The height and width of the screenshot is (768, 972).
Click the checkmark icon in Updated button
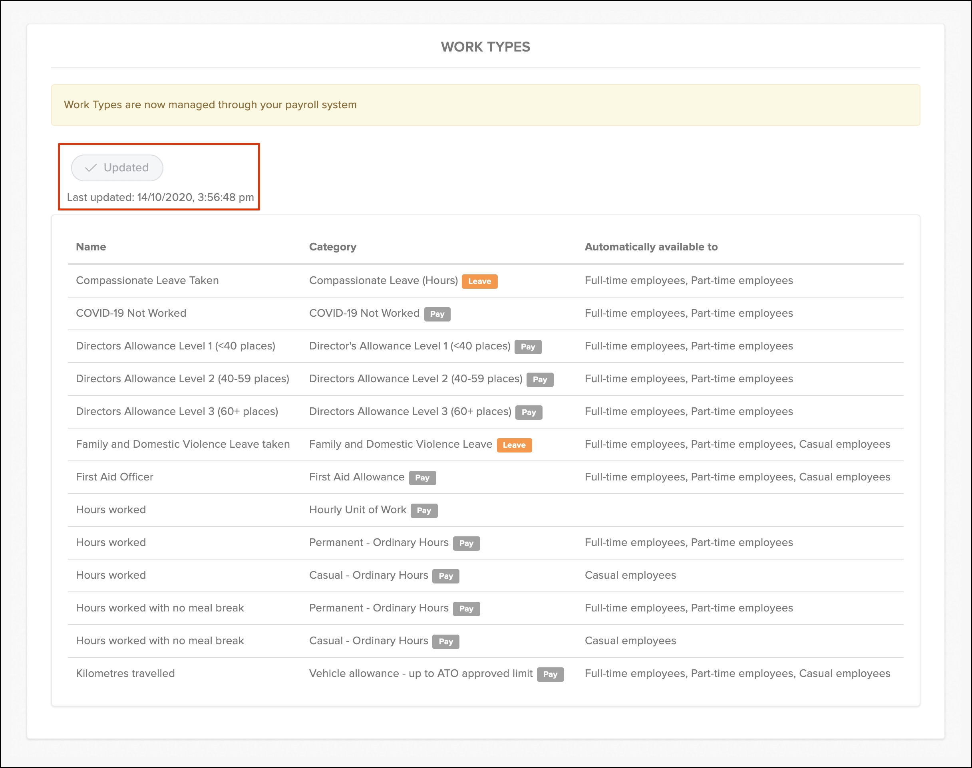[x=91, y=168]
